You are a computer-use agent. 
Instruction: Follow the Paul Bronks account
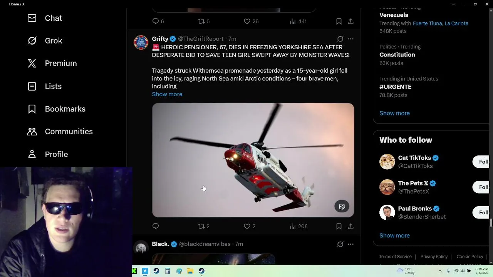pos(481,212)
